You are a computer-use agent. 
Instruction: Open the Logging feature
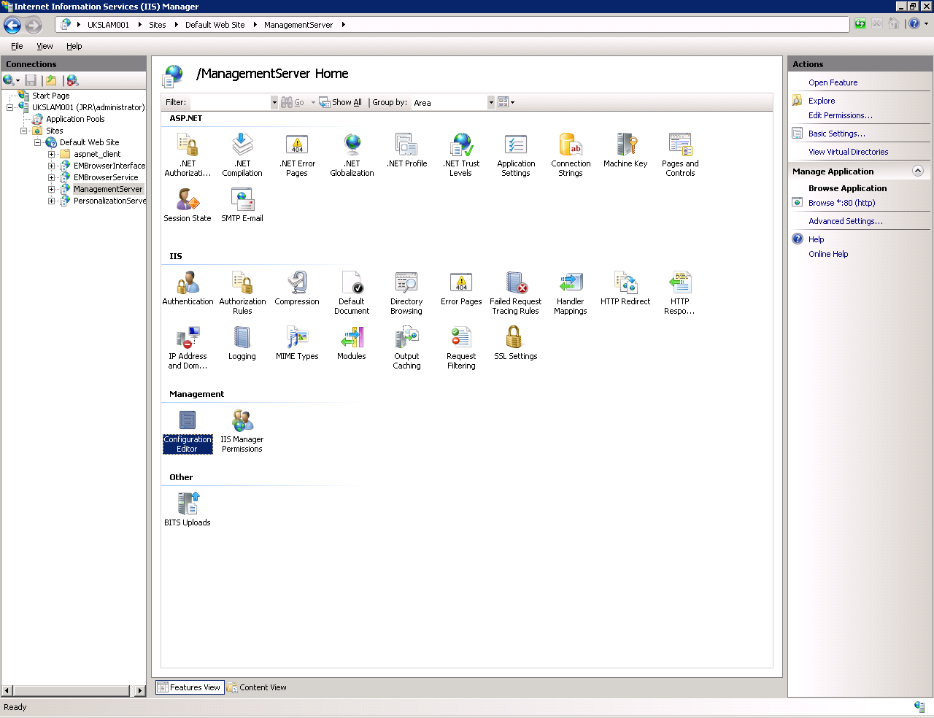click(242, 343)
